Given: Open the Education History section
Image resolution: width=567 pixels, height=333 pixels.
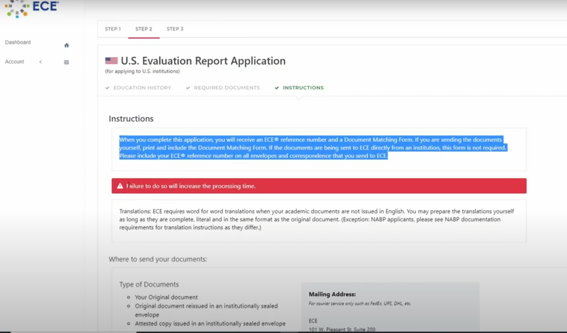Looking at the screenshot, I should (x=142, y=88).
